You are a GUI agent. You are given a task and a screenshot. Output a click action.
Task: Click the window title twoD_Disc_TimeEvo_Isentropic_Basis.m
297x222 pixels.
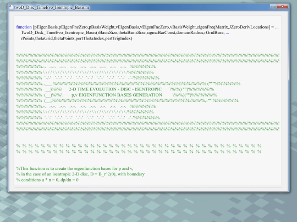pos(52,7)
